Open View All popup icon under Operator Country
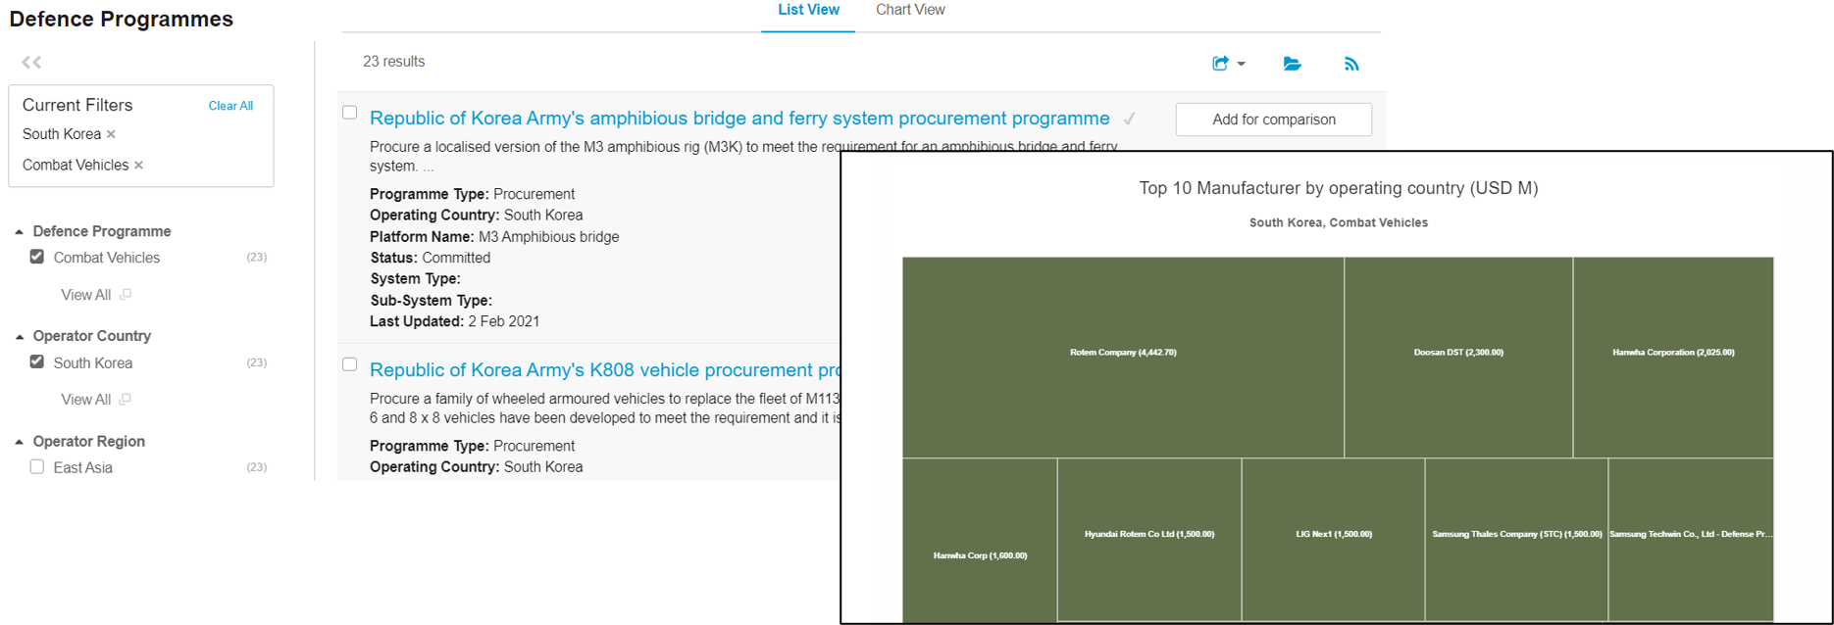 [126, 399]
